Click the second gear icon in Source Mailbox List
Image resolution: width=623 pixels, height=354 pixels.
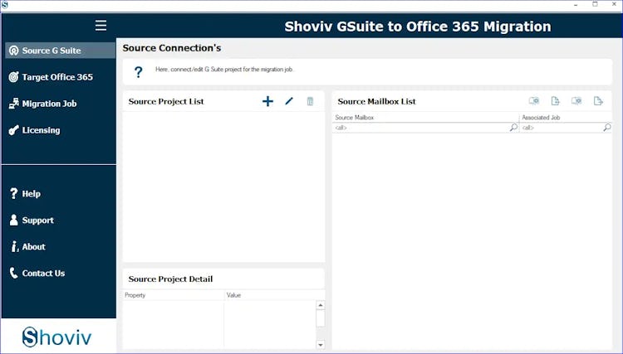click(x=576, y=101)
